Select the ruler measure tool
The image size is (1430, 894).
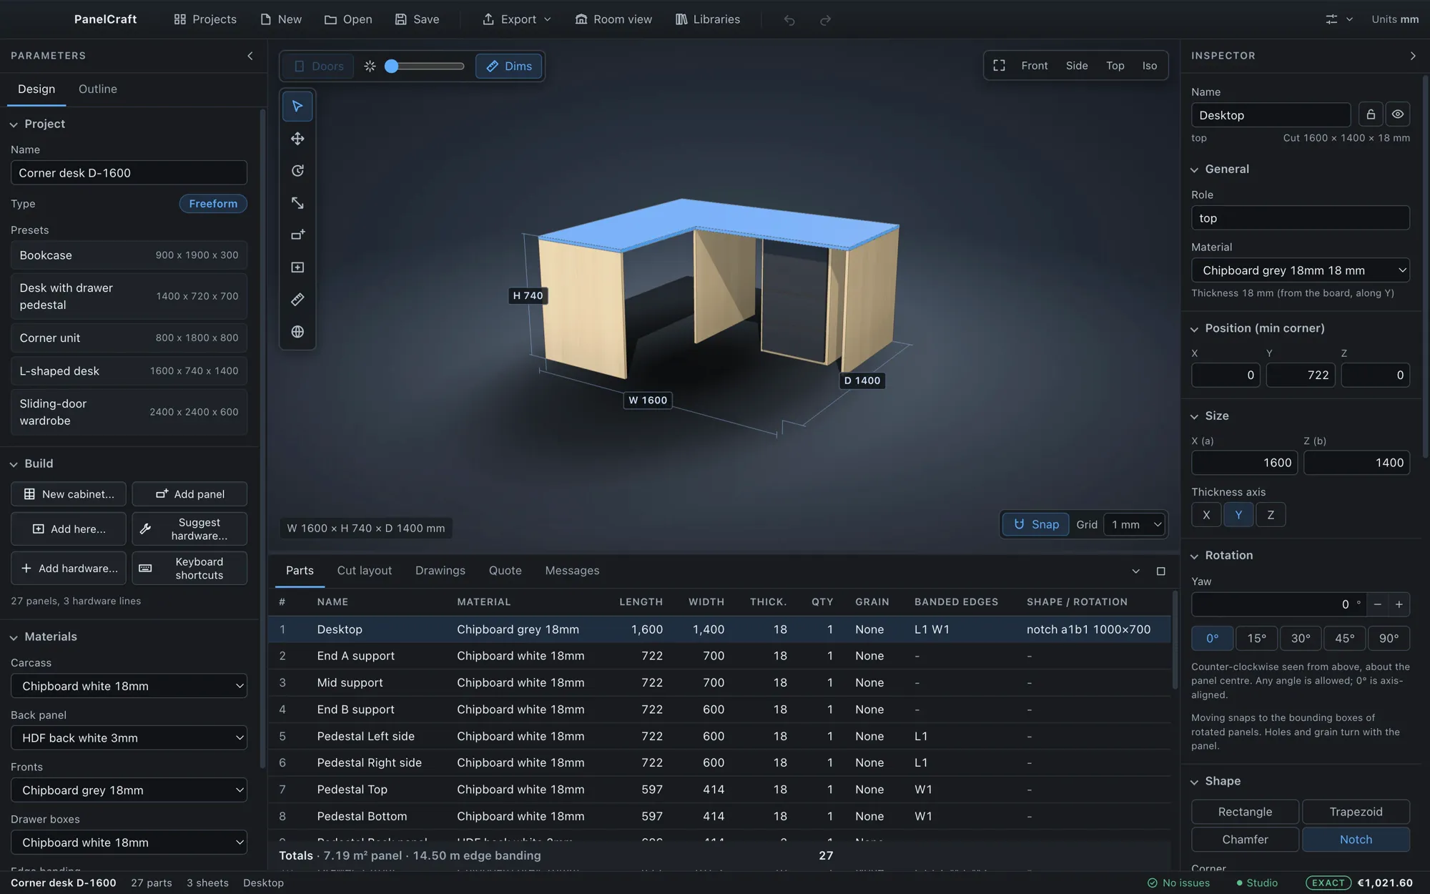pyautogui.click(x=297, y=300)
